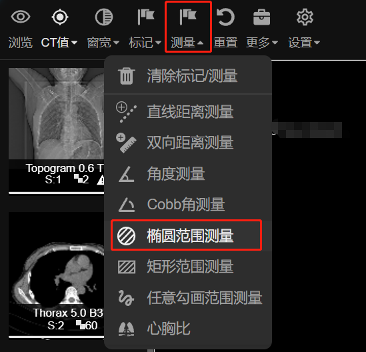Collapse the 测量 dropdown menu
This screenshot has width=366, height=352.
pyautogui.click(x=188, y=27)
